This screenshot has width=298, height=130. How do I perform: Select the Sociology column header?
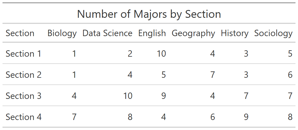pyautogui.click(x=273, y=33)
